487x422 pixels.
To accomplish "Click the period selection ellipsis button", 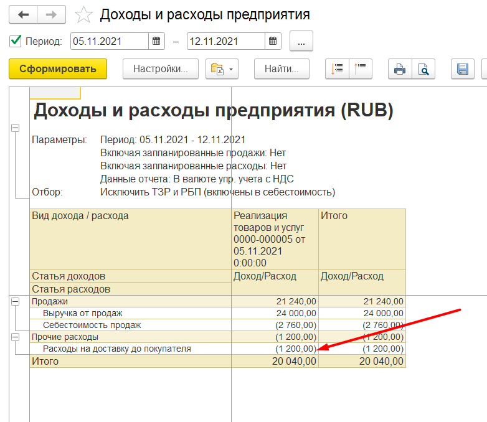I will point(301,41).
